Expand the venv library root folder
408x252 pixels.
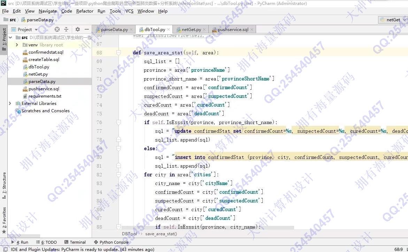[x=17, y=45]
